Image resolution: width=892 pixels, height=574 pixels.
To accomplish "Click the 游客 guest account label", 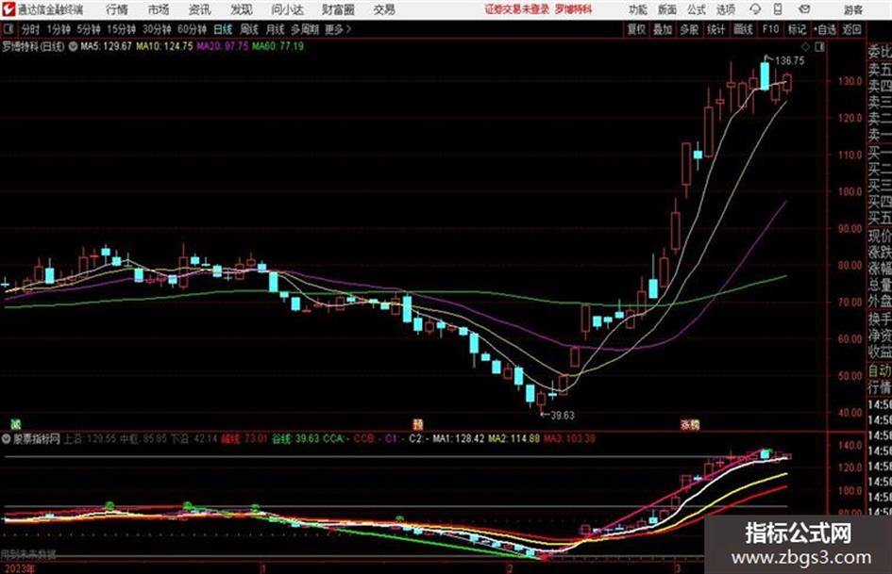I will pos(853,9).
